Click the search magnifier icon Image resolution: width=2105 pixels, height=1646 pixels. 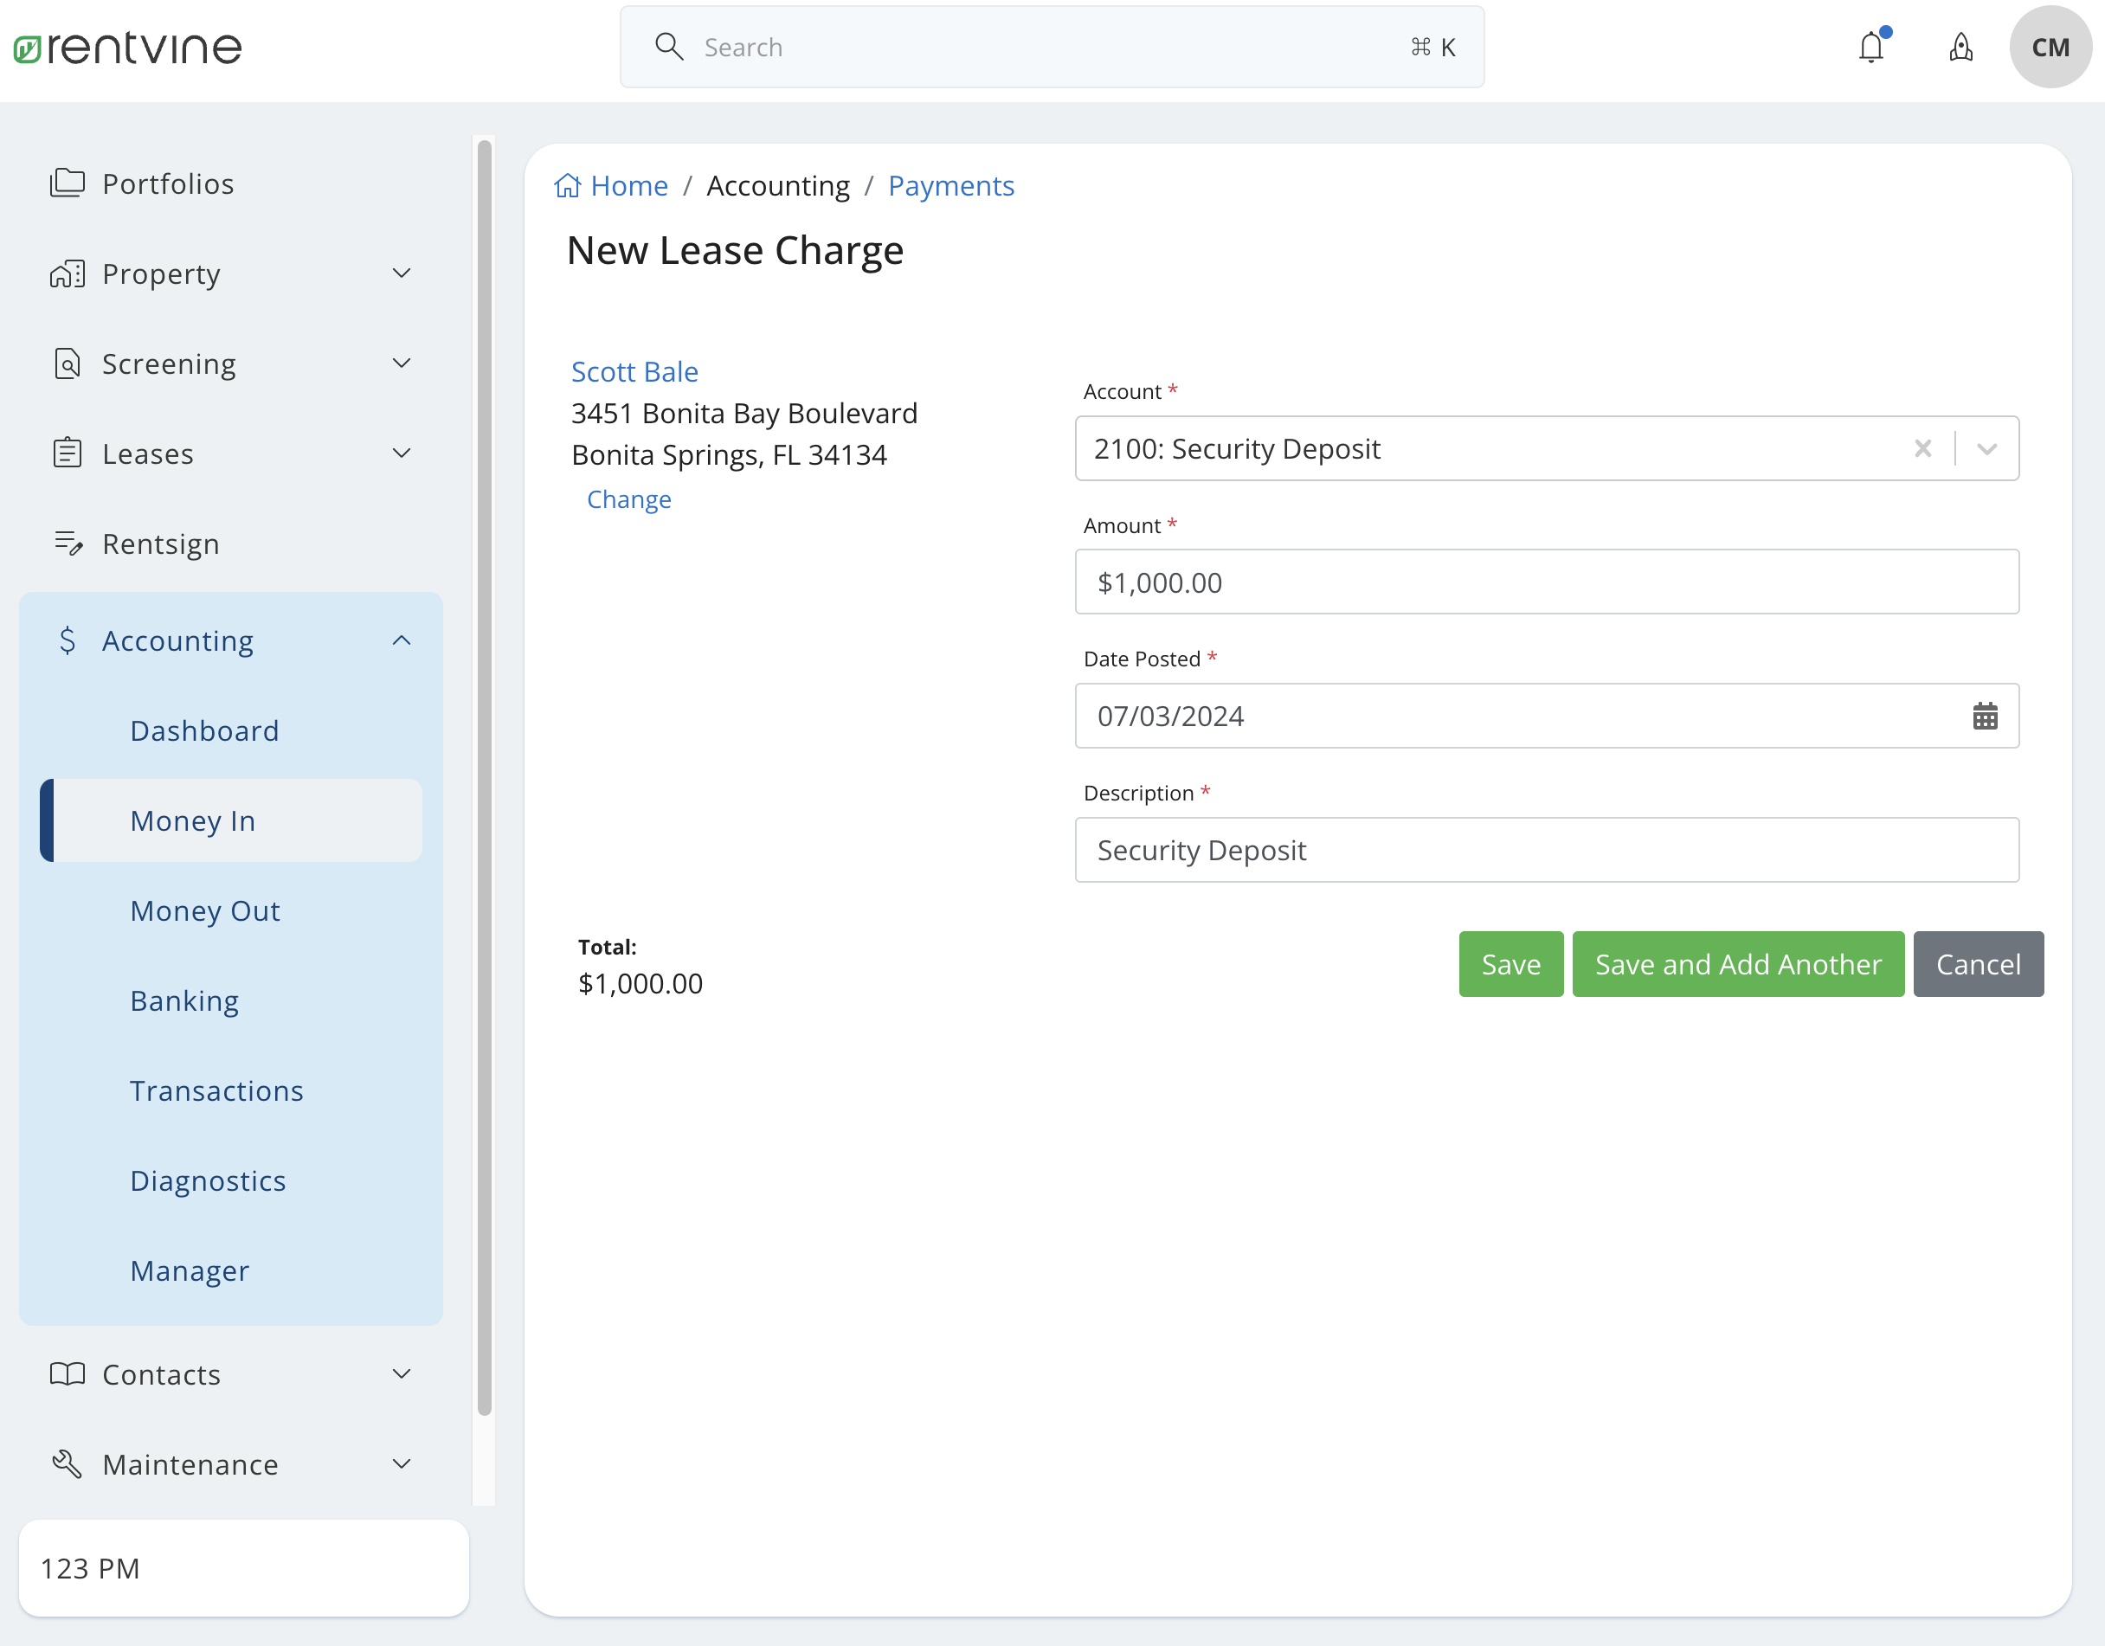(x=669, y=46)
